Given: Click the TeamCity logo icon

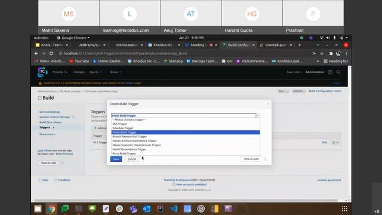Looking at the screenshot, I should (42, 72).
